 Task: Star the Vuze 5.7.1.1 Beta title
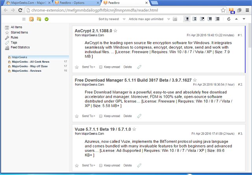coord(134,129)
